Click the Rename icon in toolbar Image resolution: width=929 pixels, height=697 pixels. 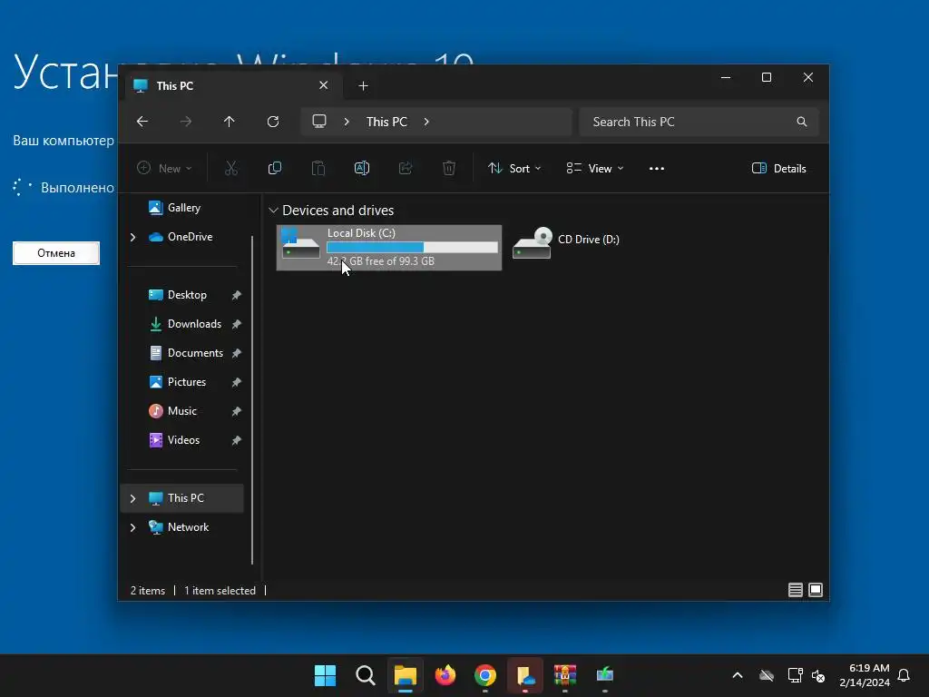coord(361,168)
